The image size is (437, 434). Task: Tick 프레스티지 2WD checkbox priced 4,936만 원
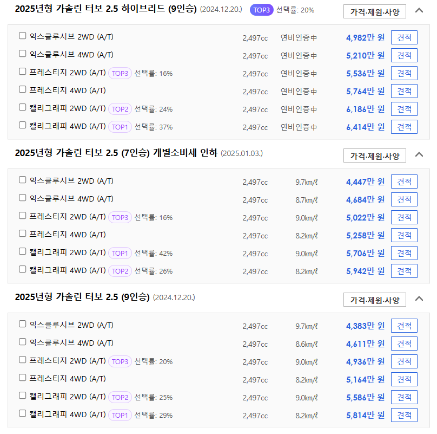pos(22,360)
